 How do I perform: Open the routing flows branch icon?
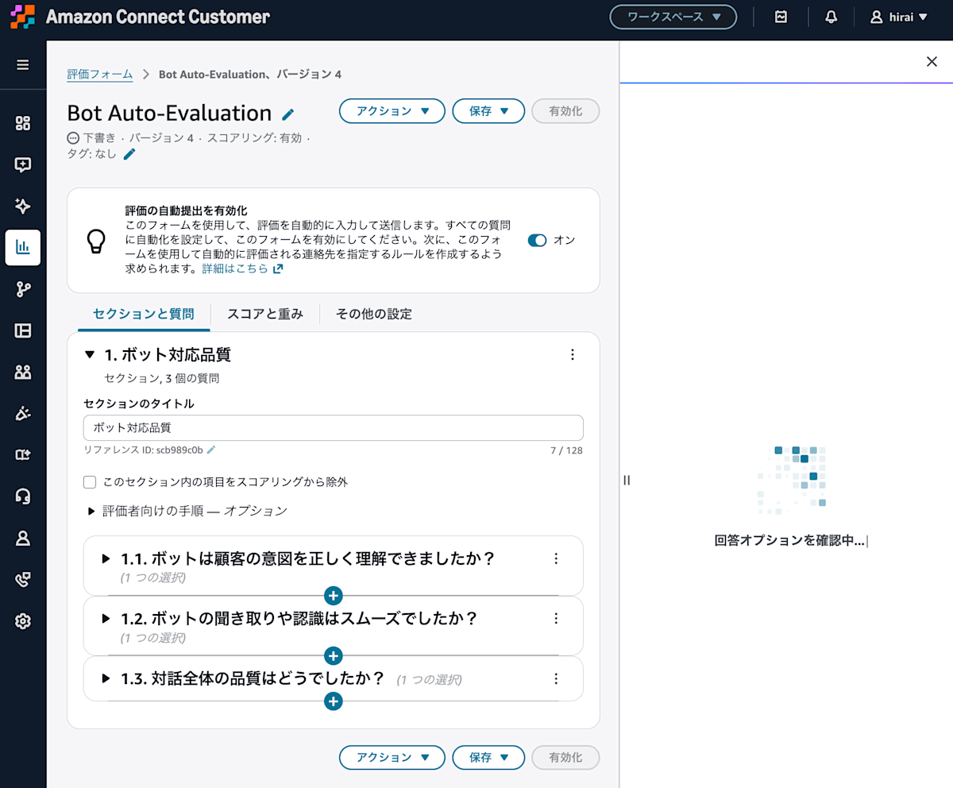point(23,289)
